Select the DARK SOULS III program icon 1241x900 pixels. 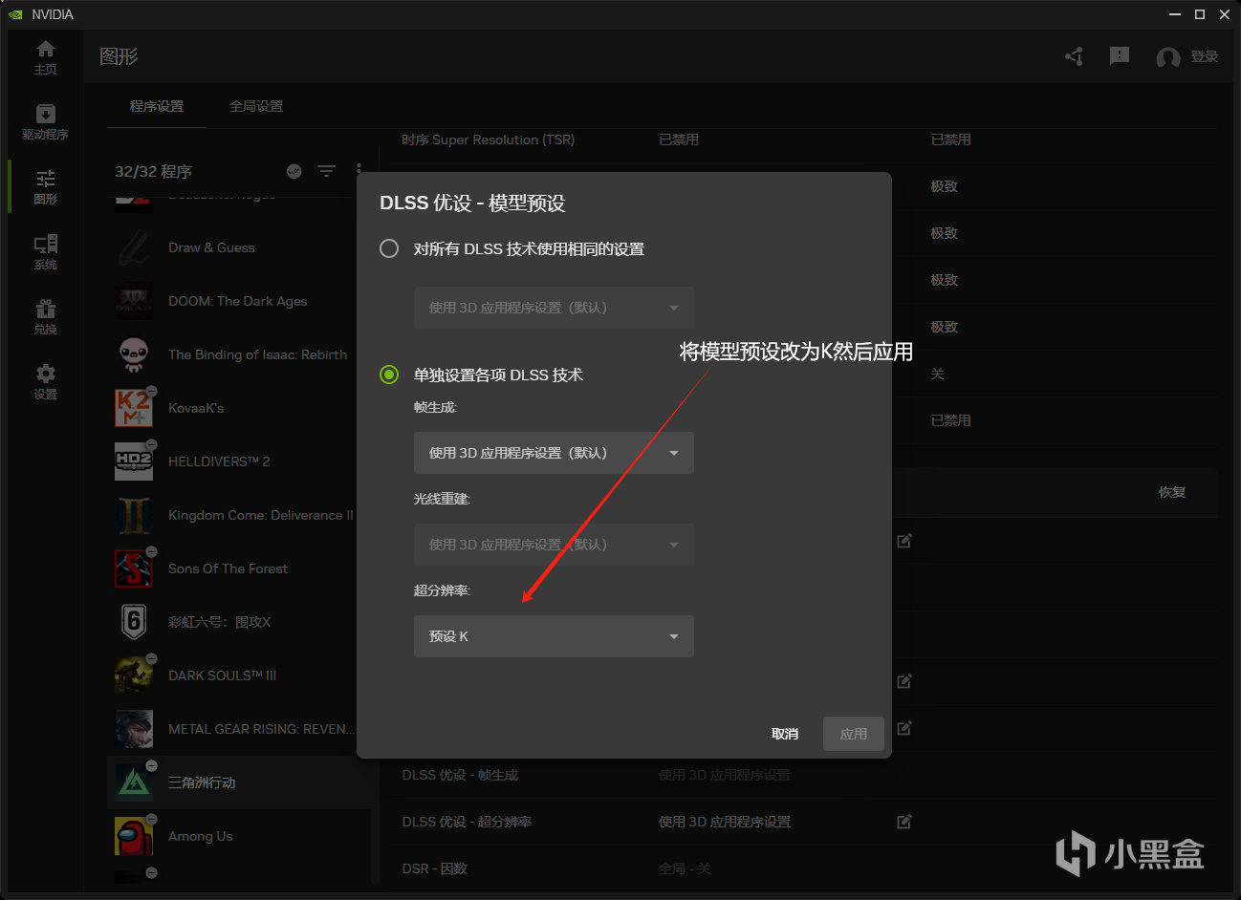134,675
